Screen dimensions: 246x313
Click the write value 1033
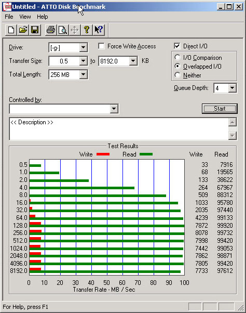201,203
